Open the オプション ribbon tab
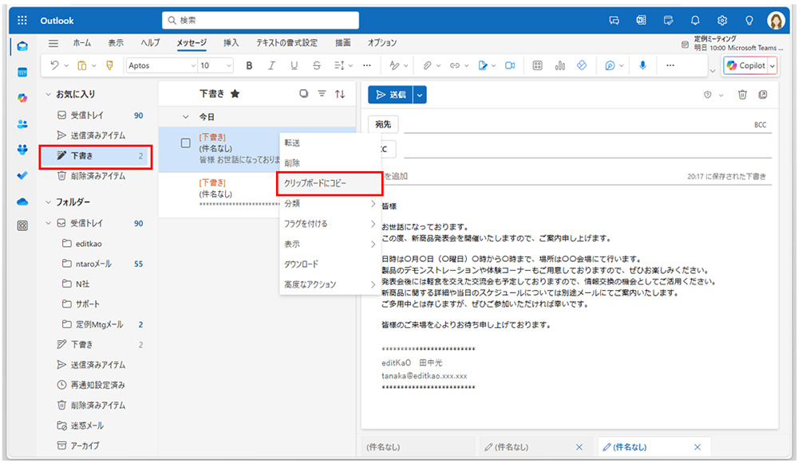The width and height of the screenshot is (798, 462). point(382,43)
